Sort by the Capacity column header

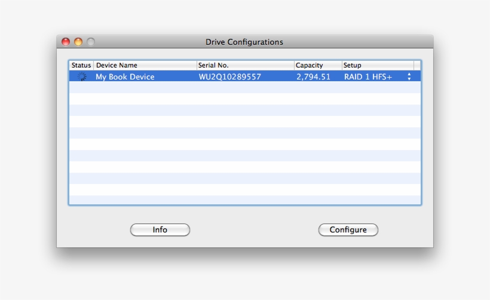coord(317,65)
